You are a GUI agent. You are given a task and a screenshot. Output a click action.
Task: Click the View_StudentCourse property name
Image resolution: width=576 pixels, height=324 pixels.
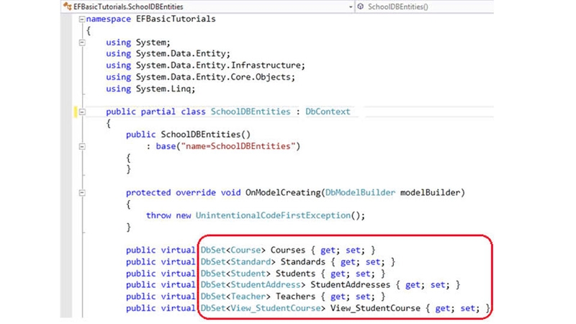375,308
